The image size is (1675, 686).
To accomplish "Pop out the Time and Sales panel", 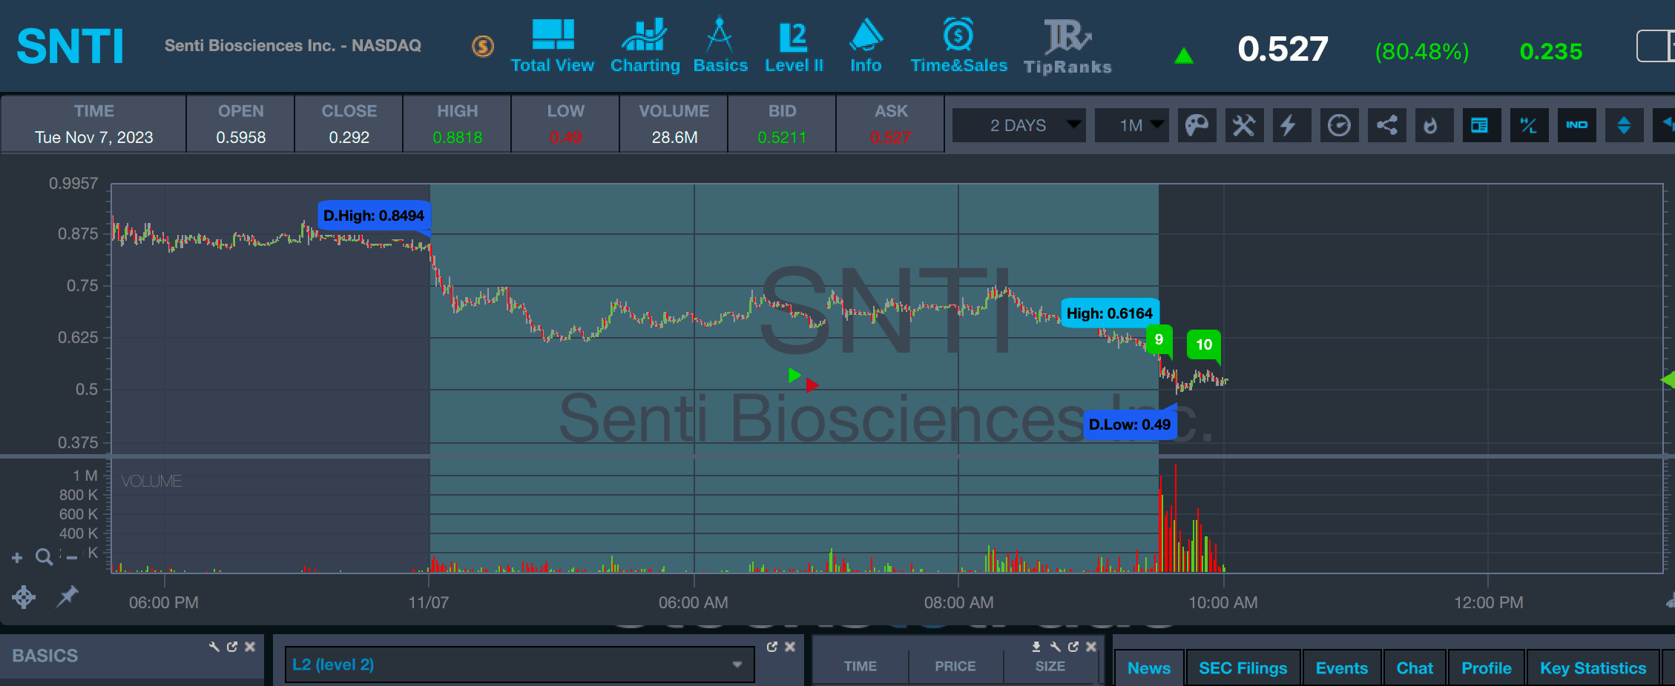I will [1073, 647].
